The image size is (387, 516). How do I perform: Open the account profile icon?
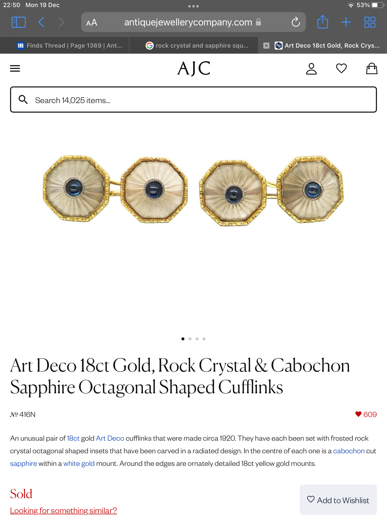[x=311, y=69]
